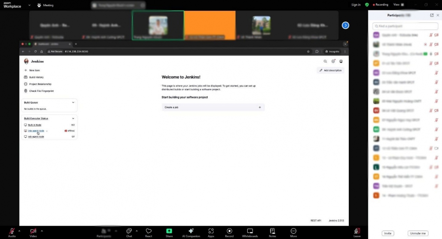Screen dimensions: 442x239
Task: Open audio options caret beside Audio
Action: 19,231
